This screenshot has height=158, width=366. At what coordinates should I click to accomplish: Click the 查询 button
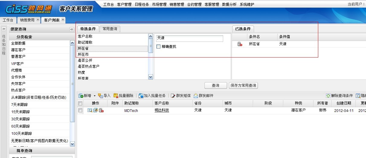215,85
